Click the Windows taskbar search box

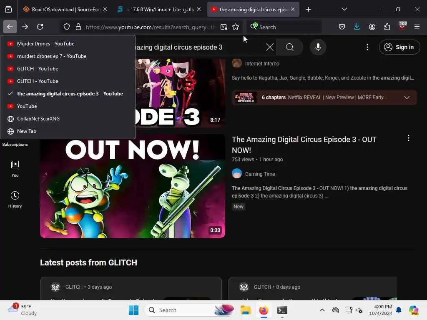[x=190, y=310]
